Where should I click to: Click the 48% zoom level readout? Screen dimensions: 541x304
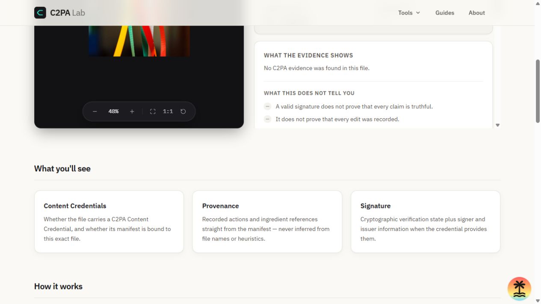point(113,111)
